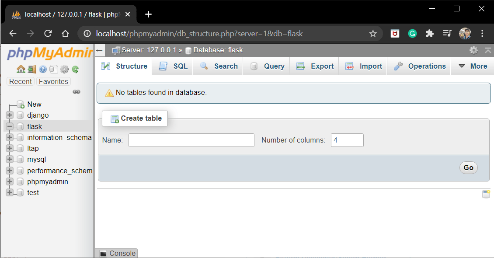Open page-related settings via the header gear icon
The width and height of the screenshot is (494, 258).
tap(474, 50)
